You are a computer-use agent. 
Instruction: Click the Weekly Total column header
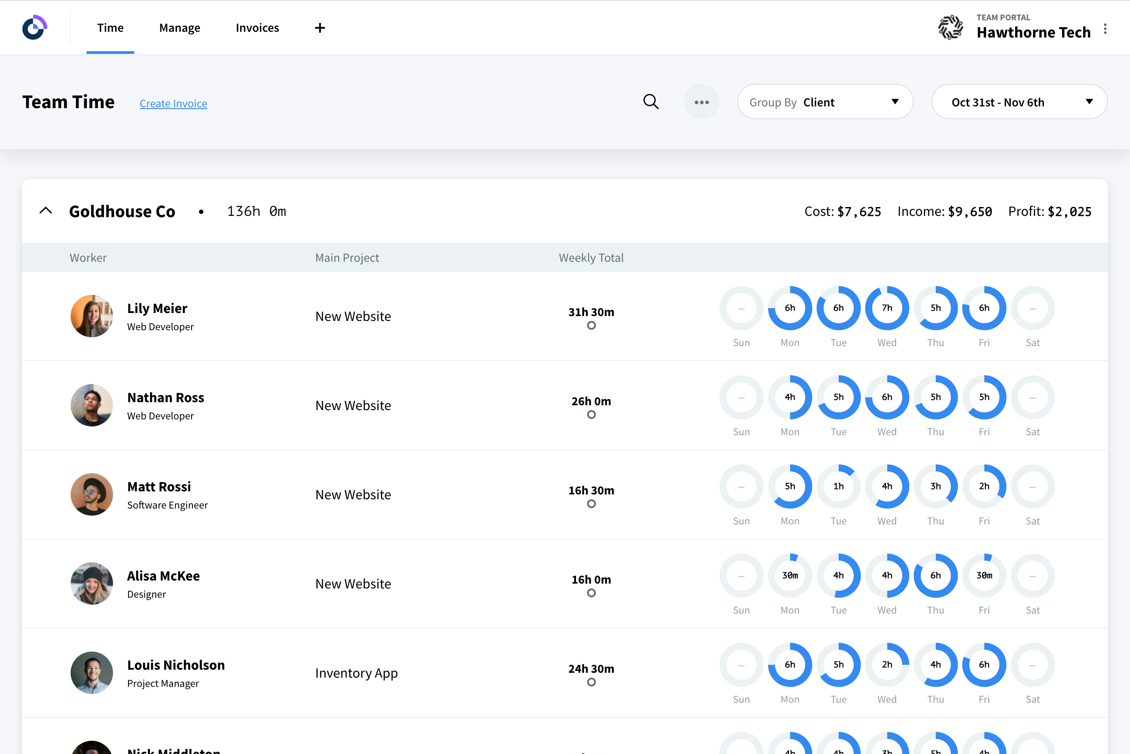[x=591, y=258]
